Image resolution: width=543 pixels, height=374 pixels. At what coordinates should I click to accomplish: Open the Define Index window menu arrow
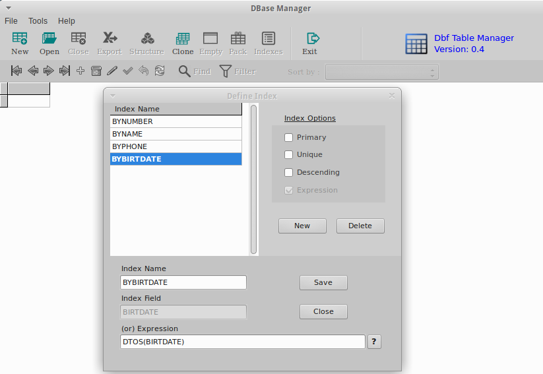[x=113, y=96]
